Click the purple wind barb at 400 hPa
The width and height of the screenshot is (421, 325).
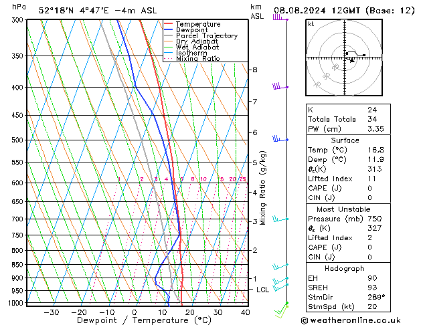pyautogui.click(x=279, y=86)
